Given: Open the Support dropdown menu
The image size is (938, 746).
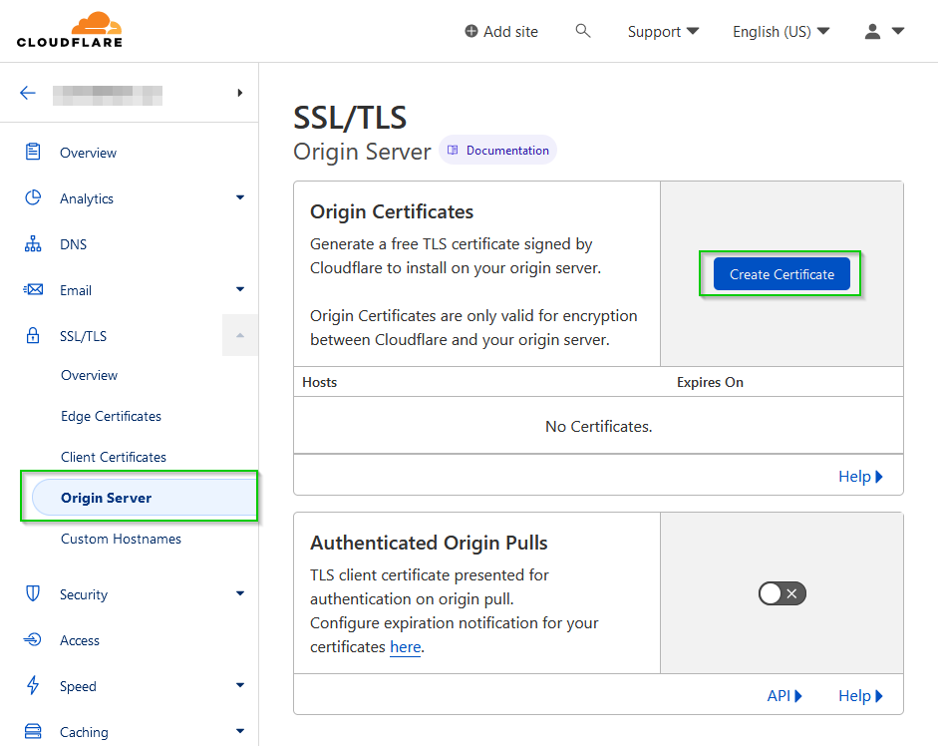Looking at the screenshot, I should coord(663,32).
